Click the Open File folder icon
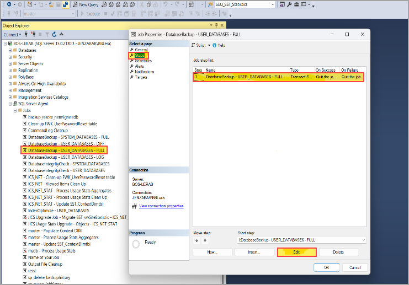 (x=51, y=4)
